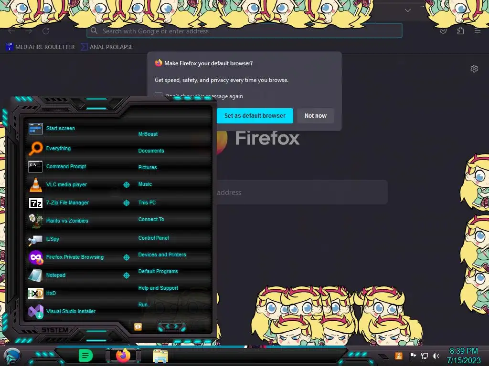Open MEDIAFIRE ROULETTER bookmark
489x366 pixels.
click(40, 47)
